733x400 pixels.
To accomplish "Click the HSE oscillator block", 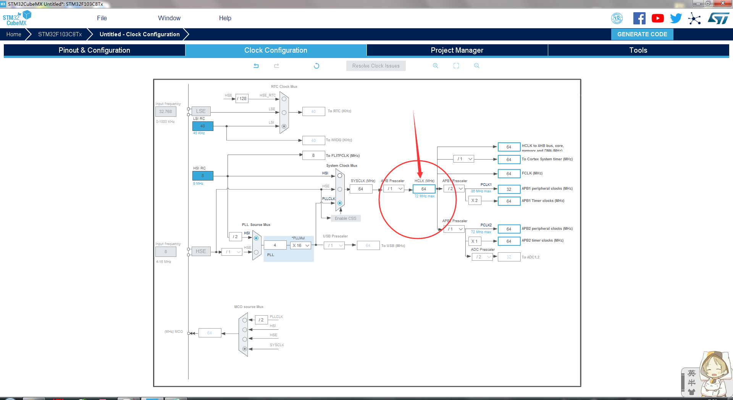I will pyautogui.click(x=201, y=251).
